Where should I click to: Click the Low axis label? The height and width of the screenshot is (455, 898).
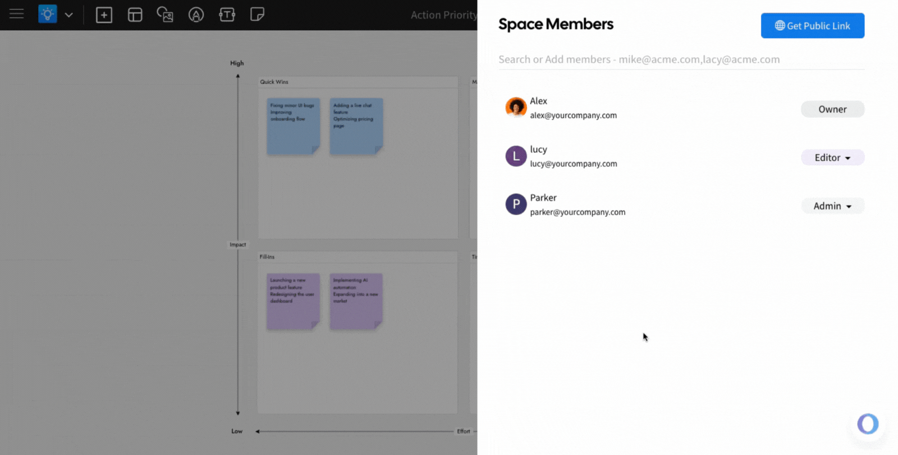(x=237, y=431)
